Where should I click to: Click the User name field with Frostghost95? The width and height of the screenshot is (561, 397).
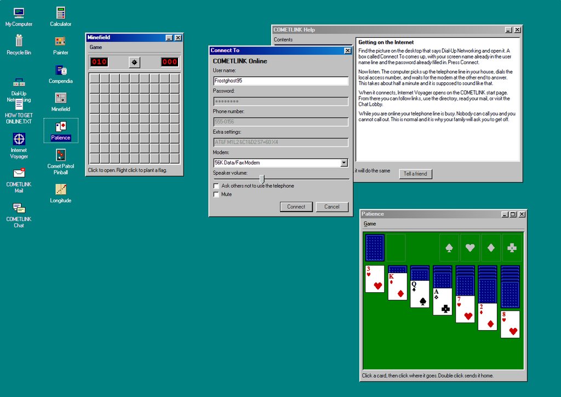pyautogui.click(x=280, y=81)
